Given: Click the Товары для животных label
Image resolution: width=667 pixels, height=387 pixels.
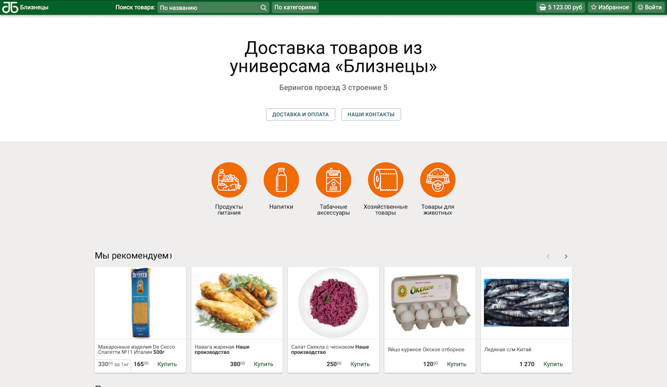Looking at the screenshot, I should (x=438, y=209).
